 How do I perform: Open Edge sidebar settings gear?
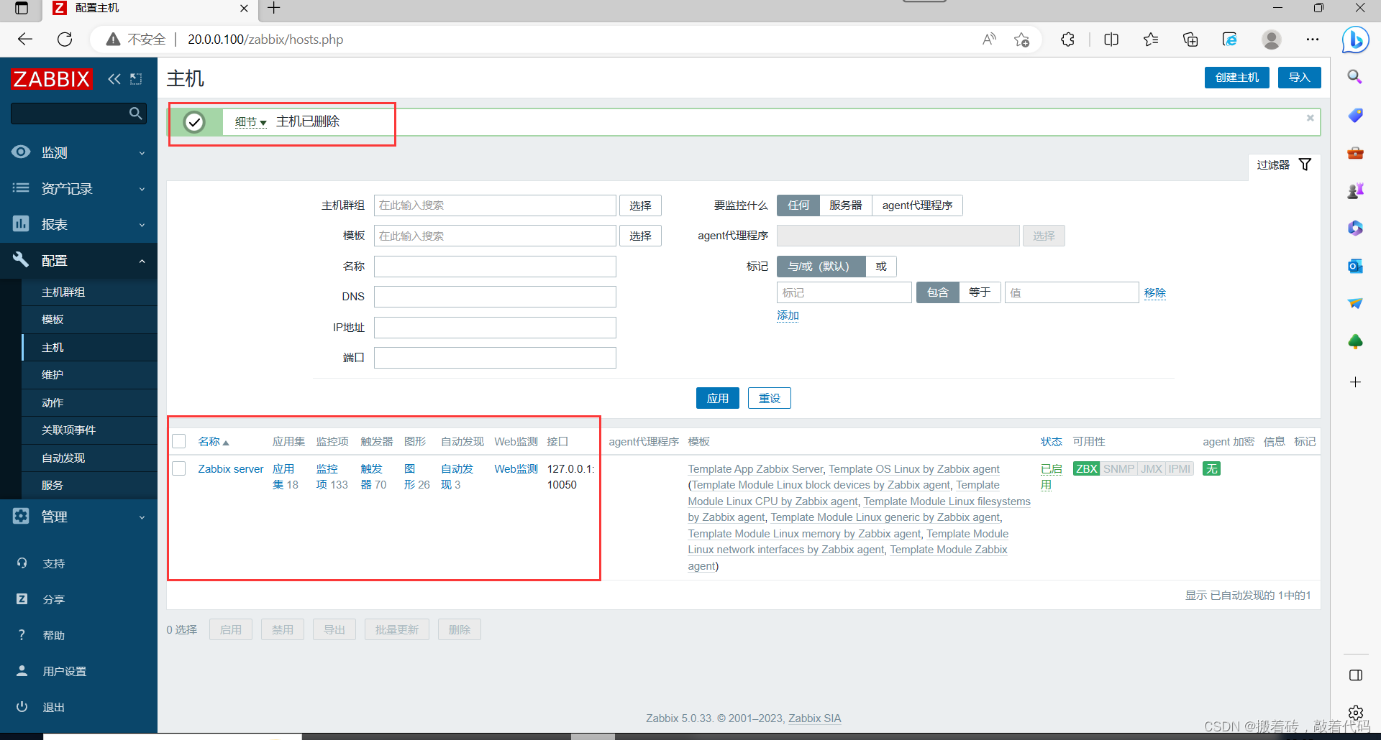coord(1356,713)
